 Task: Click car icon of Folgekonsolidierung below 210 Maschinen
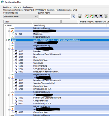point(12,37)
